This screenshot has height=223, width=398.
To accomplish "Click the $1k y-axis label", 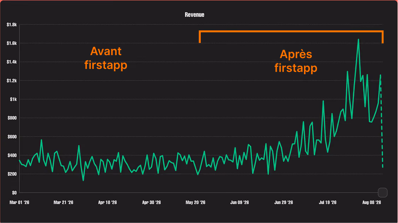I will (13, 99).
